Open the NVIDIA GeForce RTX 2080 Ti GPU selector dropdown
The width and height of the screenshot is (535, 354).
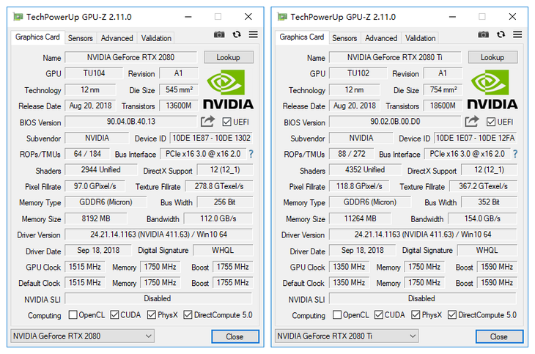pos(347,336)
